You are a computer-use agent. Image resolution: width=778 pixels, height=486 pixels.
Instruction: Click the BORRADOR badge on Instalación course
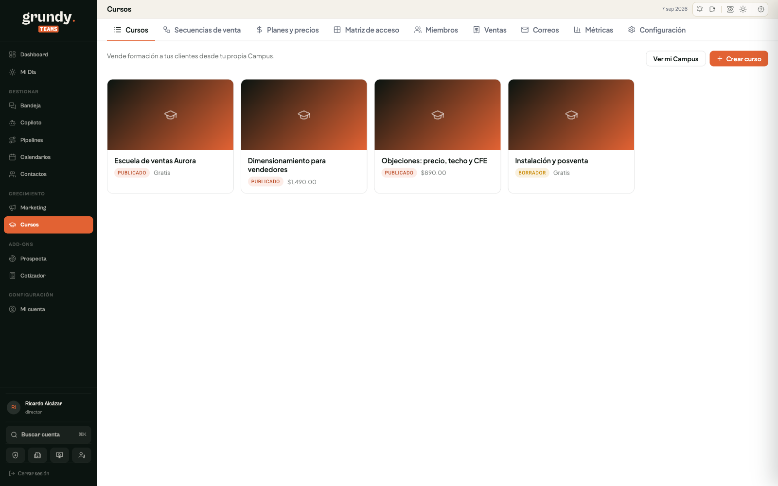pyautogui.click(x=532, y=173)
